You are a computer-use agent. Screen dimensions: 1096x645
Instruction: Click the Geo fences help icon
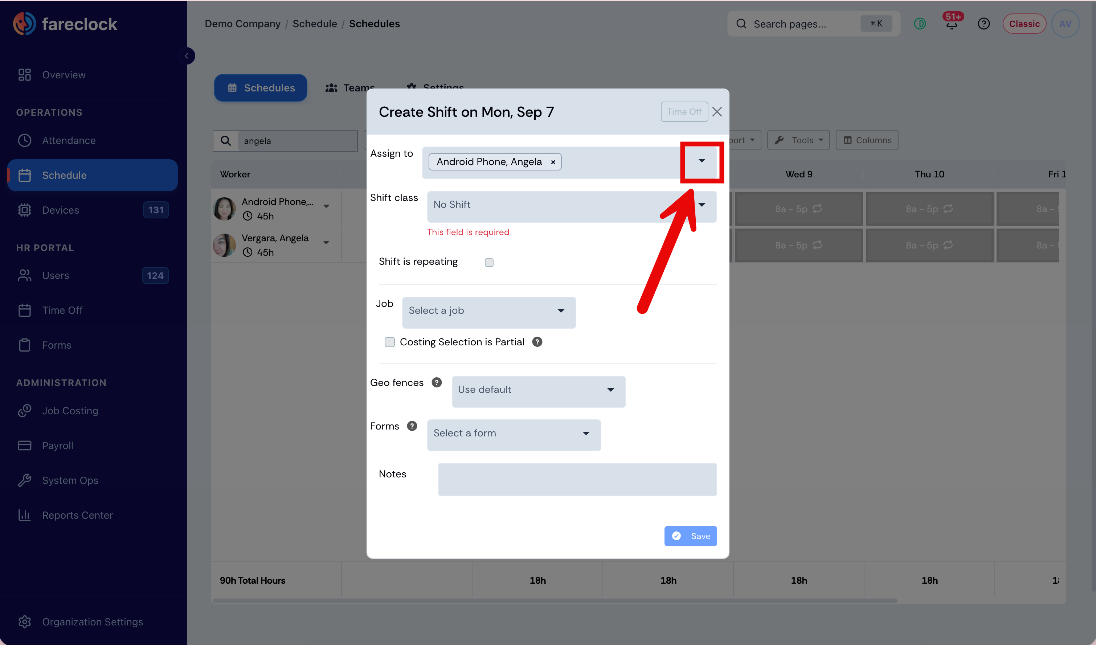tap(437, 382)
